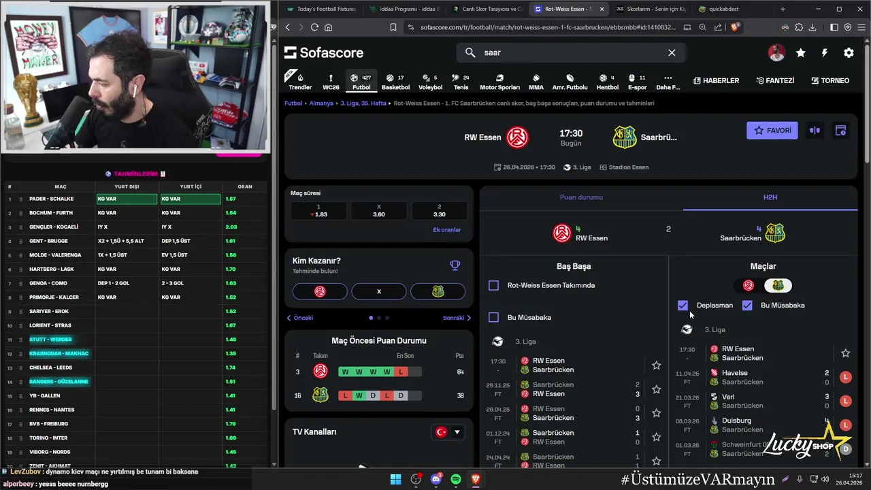
Task: Switch to Today's Football Fixtures browser tab
Action: pyautogui.click(x=321, y=9)
